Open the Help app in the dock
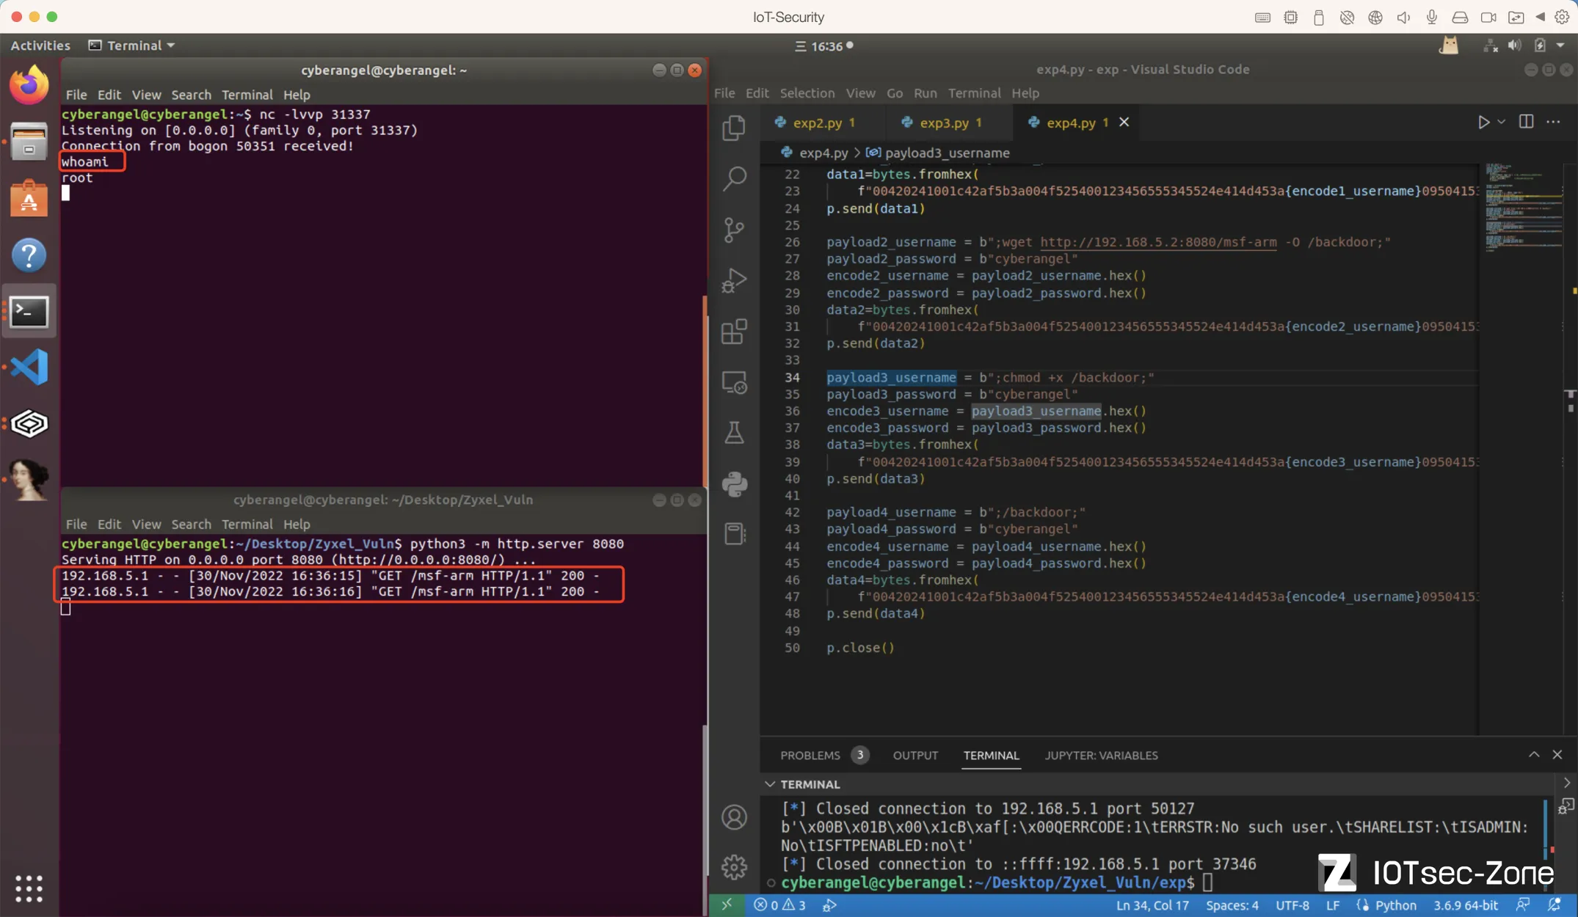 [x=29, y=255]
